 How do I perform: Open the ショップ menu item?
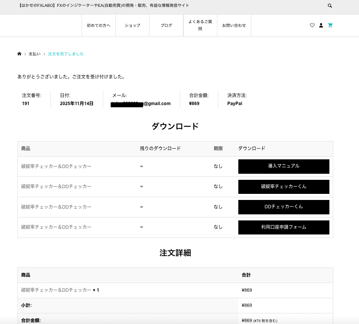(132, 25)
